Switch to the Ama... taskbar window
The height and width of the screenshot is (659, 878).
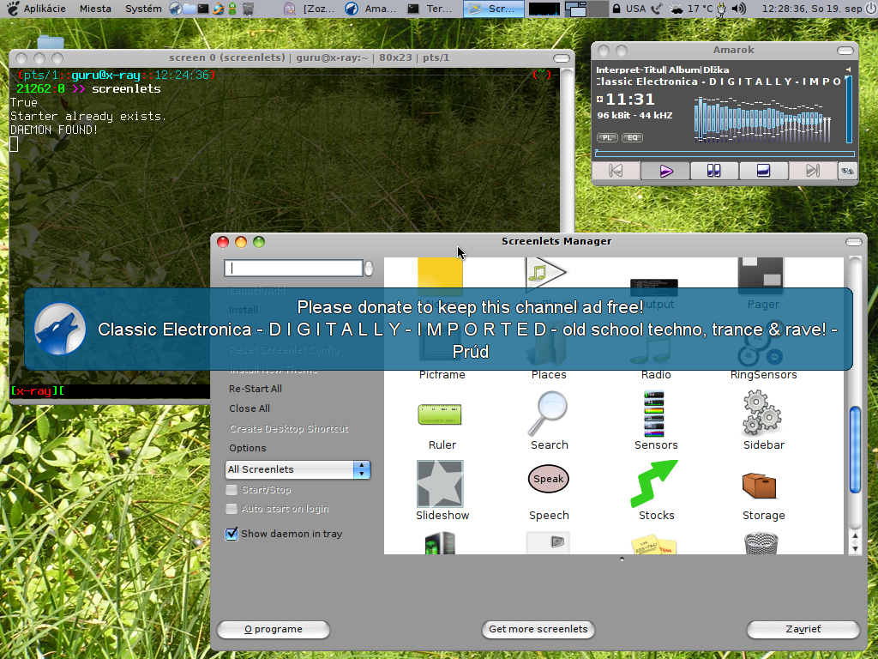pyautogui.click(x=371, y=9)
